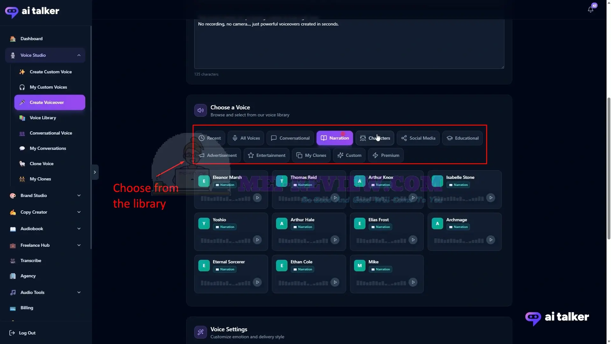This screenshot has height=344, width=611.
Task: Switch to Social Media voices
Action: pyautogui.click(x=418, y=138)
